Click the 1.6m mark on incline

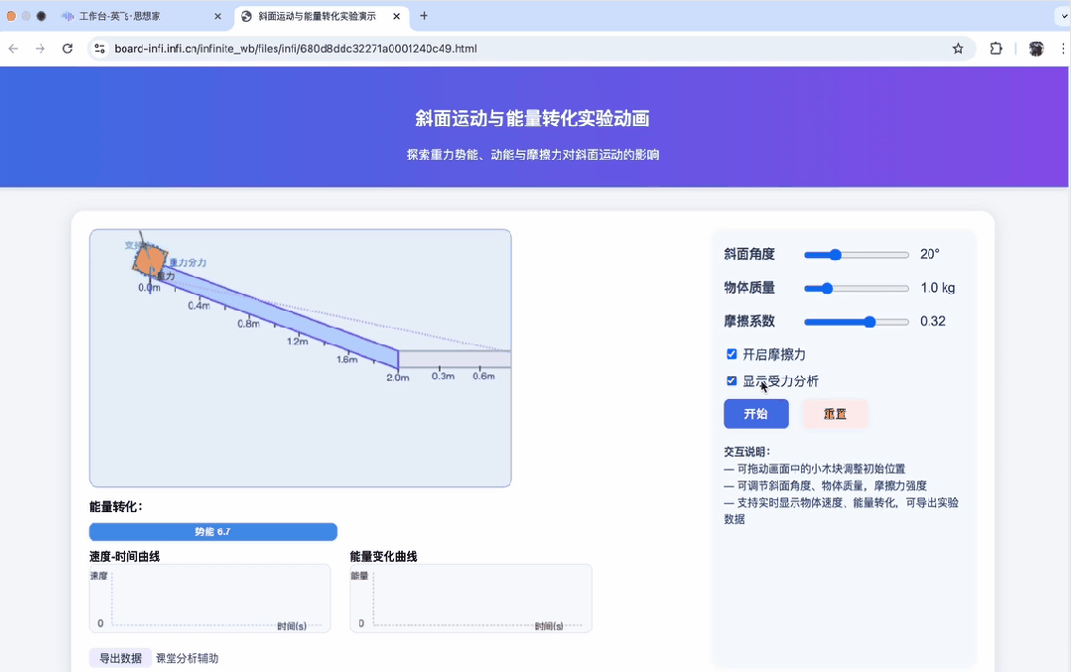click(x=347, y=358)
